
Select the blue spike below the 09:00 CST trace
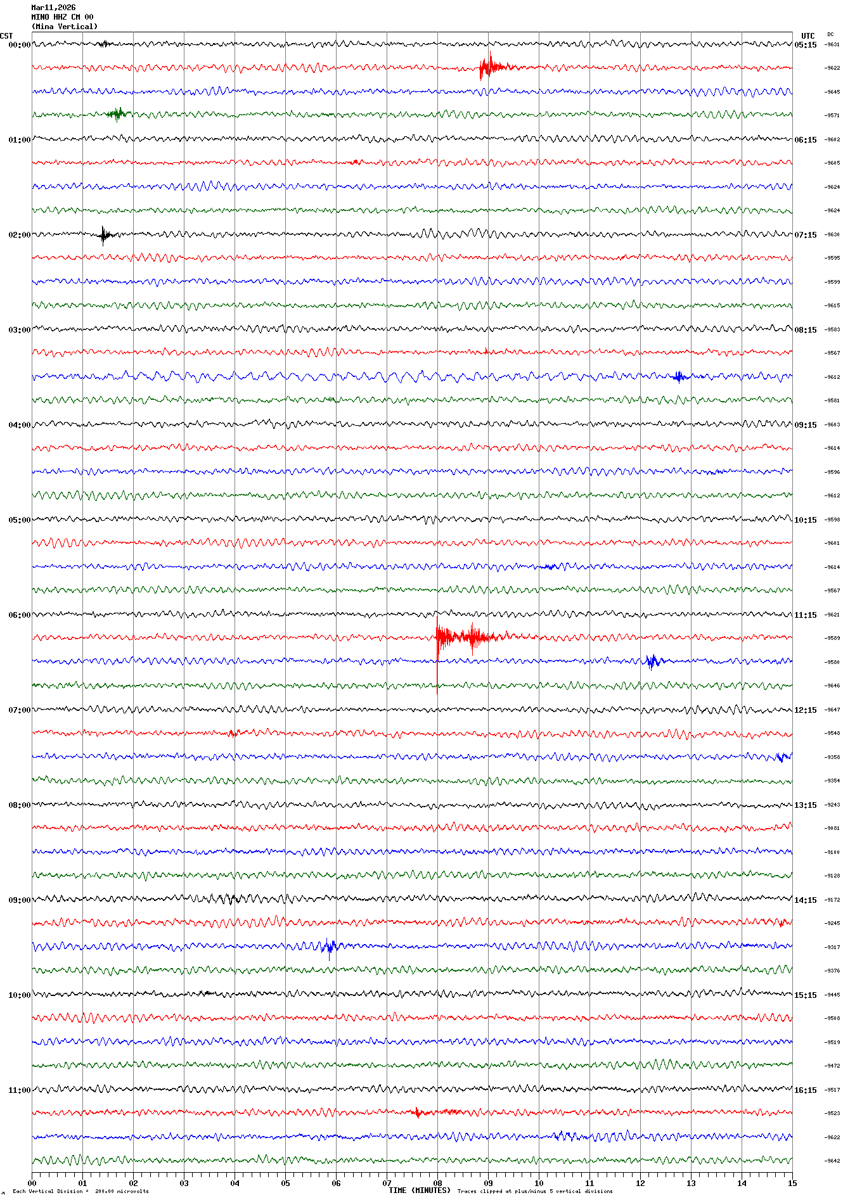pos(328,947)
